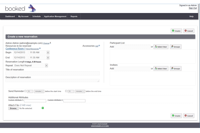Viewport: 200px width, 133px height.
Task: Click the top Create button
Action: click(x=176, y=31)
